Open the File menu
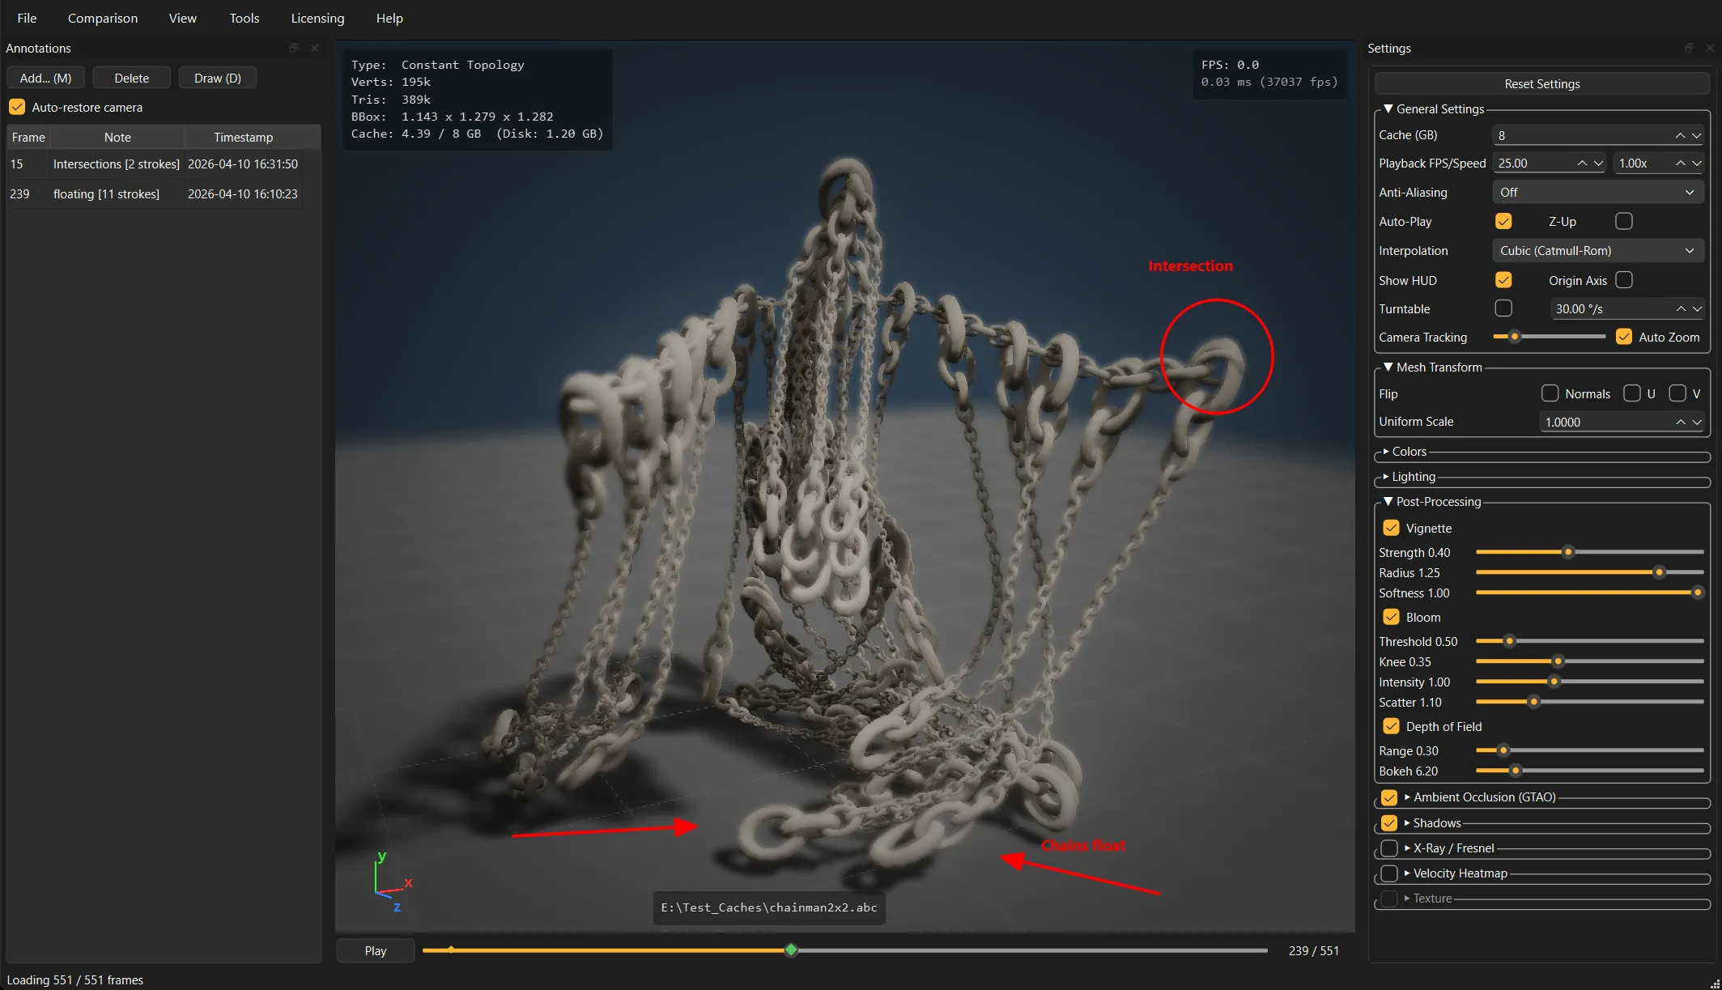The width and height of the screenshot is (1722, 990). coord(27,18)
